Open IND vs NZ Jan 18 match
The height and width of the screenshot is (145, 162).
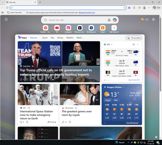point(122,63)
